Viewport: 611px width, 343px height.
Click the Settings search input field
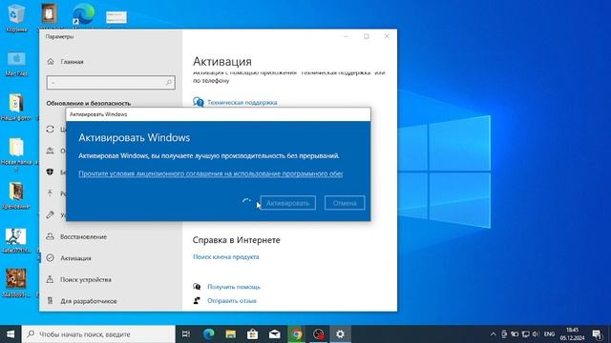111,83
